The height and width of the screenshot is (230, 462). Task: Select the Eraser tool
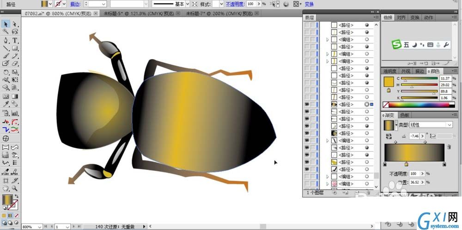tap(15, 63)
